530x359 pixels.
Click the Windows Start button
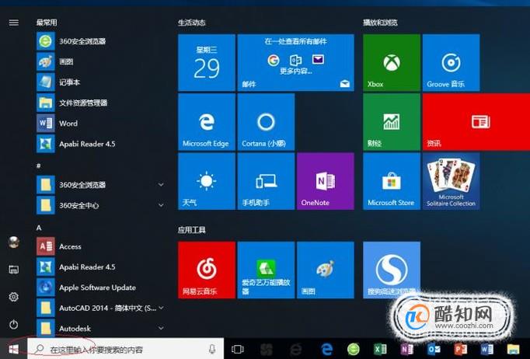[x=13, y=349]
